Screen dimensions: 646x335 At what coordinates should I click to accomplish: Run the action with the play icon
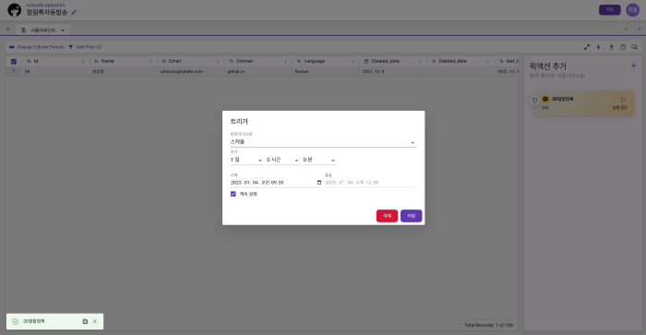pos(623,100)
